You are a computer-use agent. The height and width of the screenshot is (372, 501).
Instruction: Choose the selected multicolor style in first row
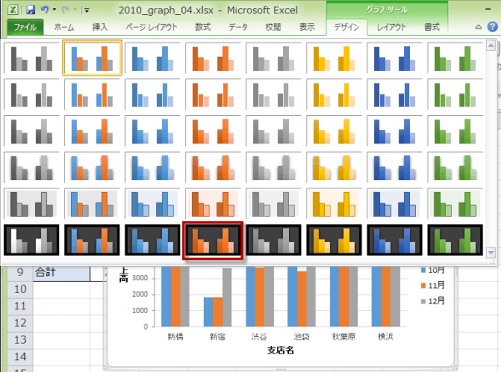(92, 58)
